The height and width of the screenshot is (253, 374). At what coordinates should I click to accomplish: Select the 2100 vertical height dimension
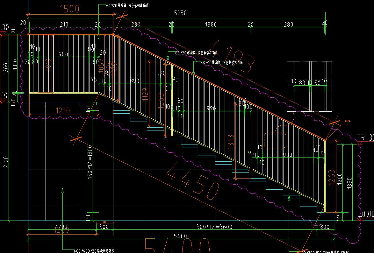tap(6, 162)
